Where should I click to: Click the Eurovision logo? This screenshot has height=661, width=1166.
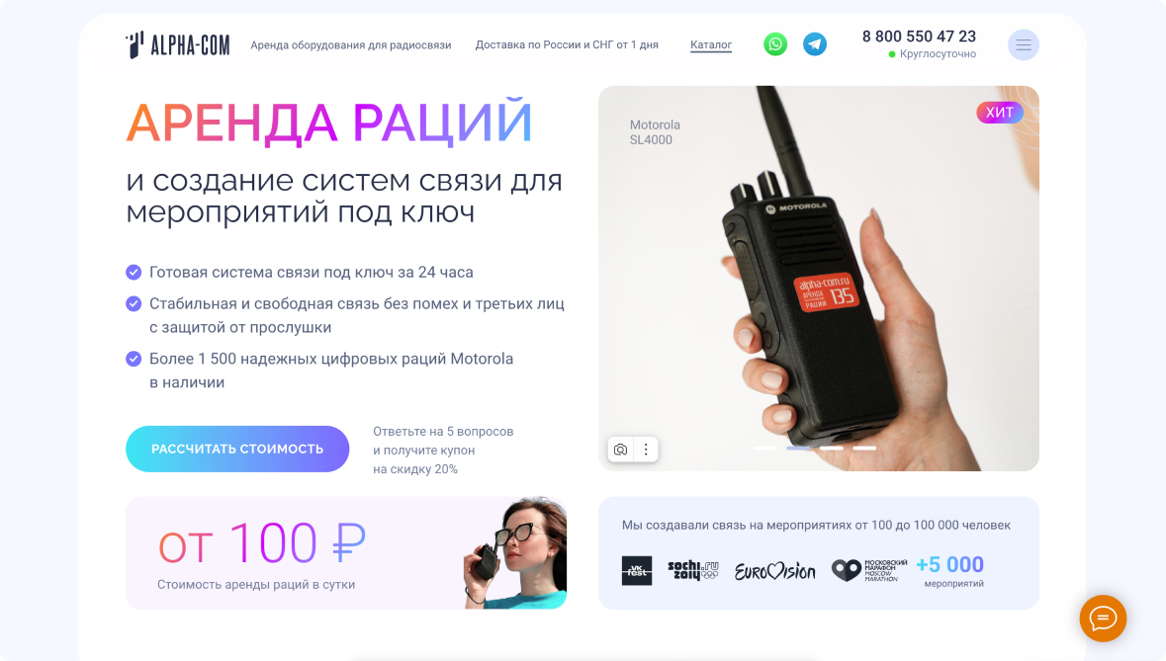coord(774,571)
